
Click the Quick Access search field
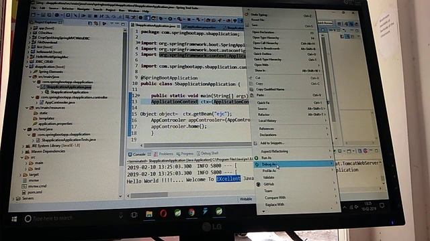[x=325, y=23]
